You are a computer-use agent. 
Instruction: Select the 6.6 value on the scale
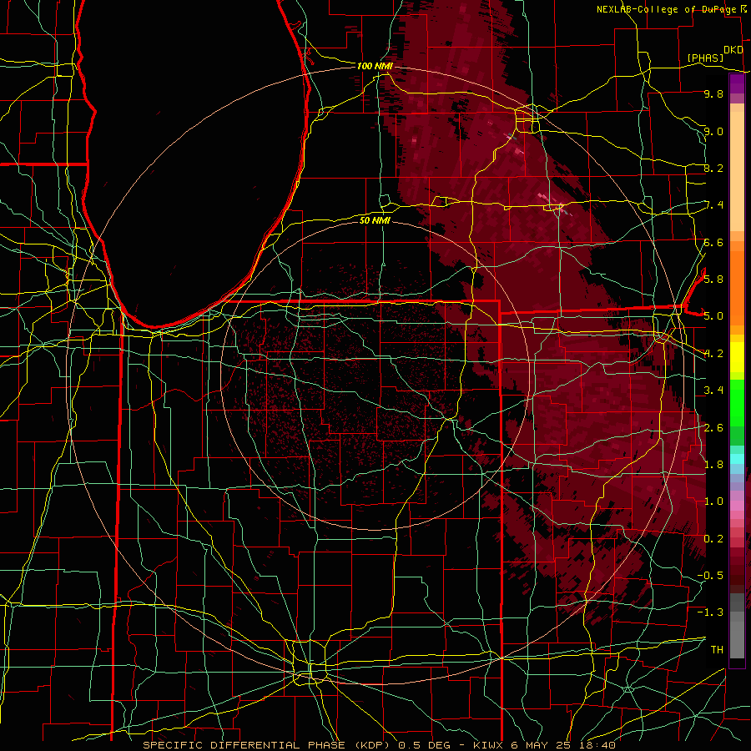click(x=713, y=242)
